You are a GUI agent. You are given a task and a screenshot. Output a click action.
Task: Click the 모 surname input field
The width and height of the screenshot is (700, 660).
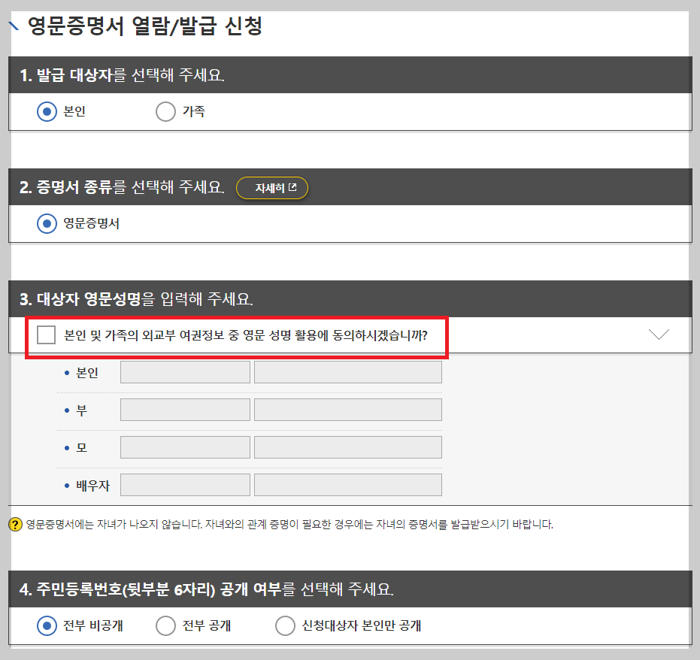pyautogui.click(x=185, y=447)
